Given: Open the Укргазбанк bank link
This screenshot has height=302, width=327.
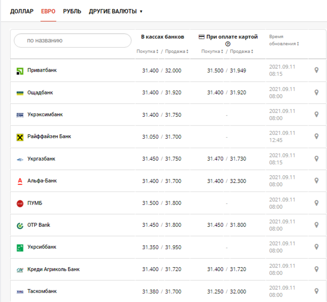Looking at the screenshot, I should click(41, 158).
